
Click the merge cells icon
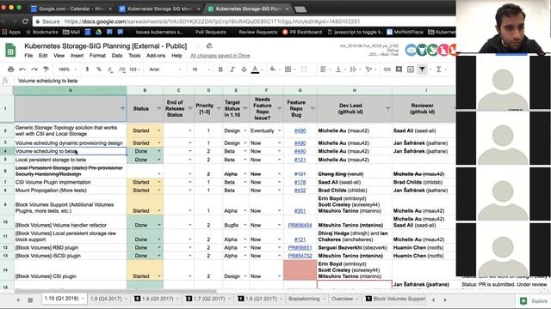coord(304,70)
